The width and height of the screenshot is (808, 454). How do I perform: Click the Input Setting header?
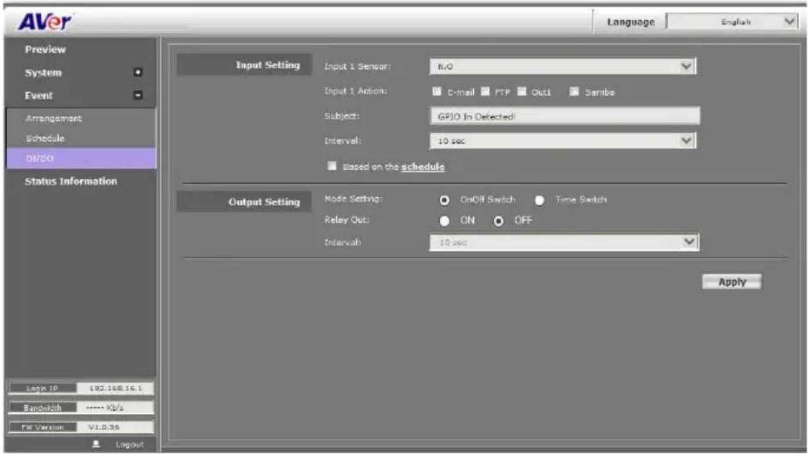[x=268, y=65]
